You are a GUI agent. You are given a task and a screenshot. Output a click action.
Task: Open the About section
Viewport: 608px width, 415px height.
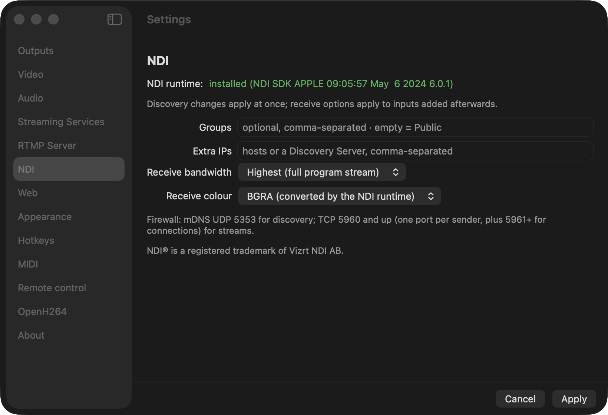point(69,335)
